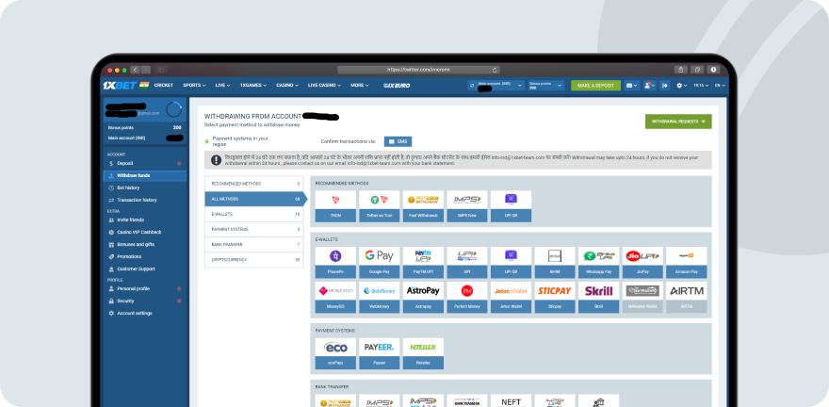Select Neteller payment system
This screenshot has width=829, height=407.
423,353
